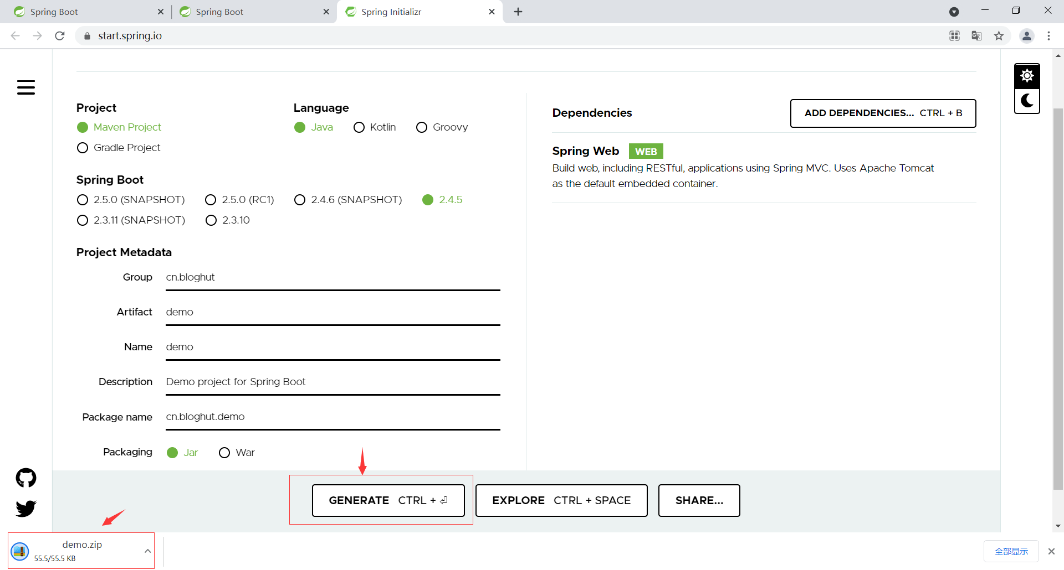Close the second Spring Boot tab
This screenshot has width=1064, height=570.
tap(326, 12)
